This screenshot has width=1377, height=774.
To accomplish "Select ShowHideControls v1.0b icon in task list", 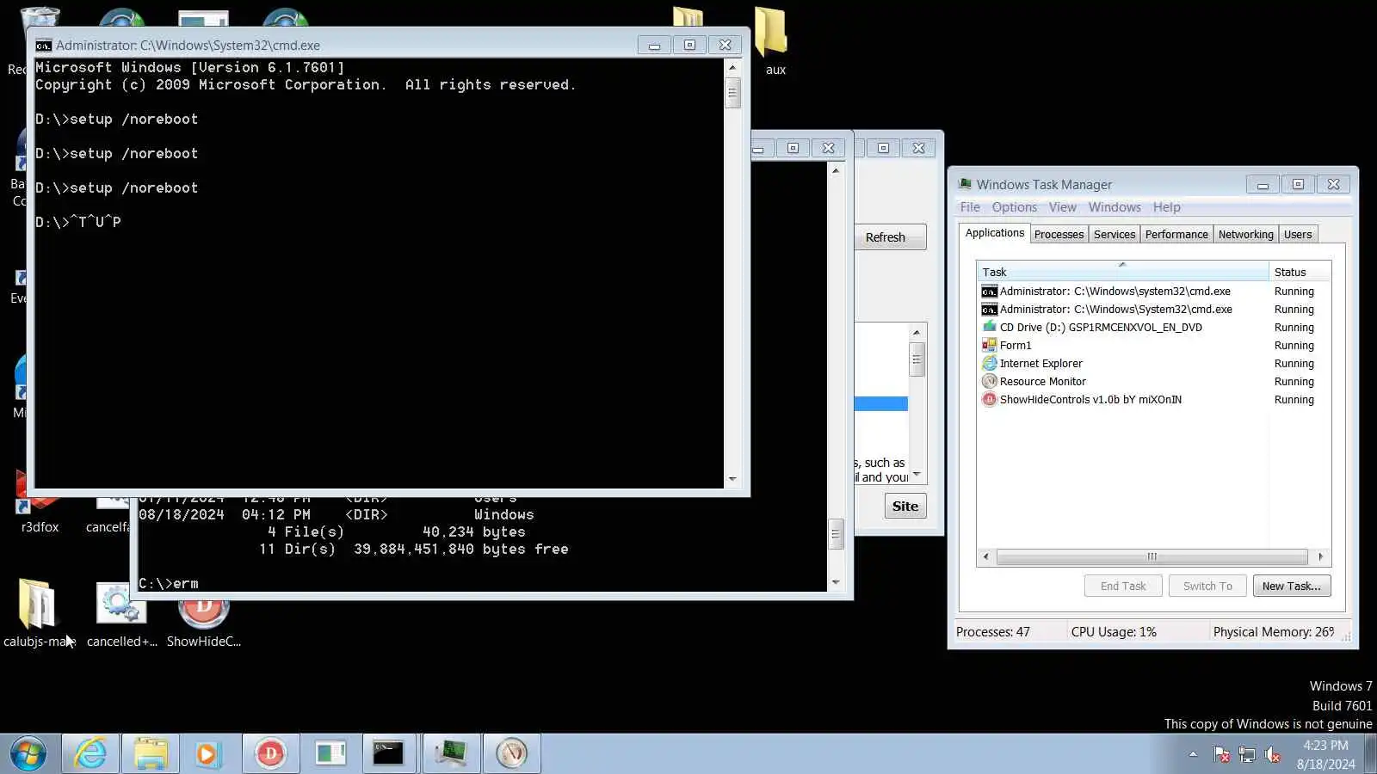I will click(x=990, y=399).
